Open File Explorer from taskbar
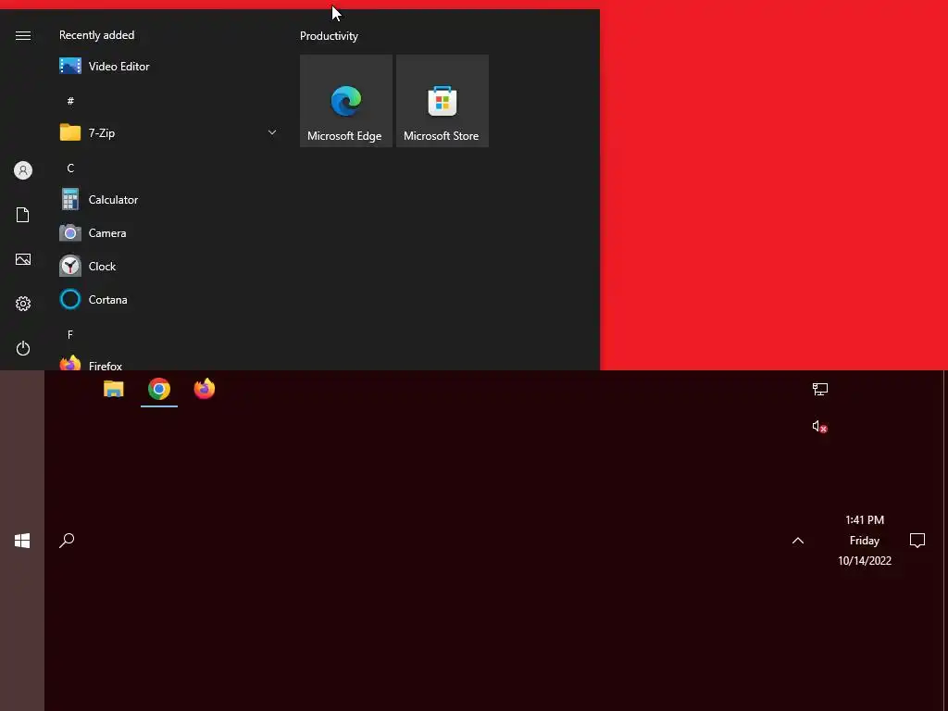Screen dimensions: 948x711 click(114, 389)
